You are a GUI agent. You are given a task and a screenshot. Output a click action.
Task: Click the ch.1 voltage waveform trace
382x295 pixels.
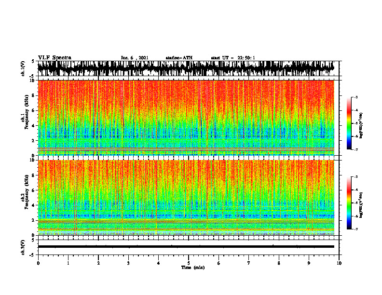coord(186,68)
